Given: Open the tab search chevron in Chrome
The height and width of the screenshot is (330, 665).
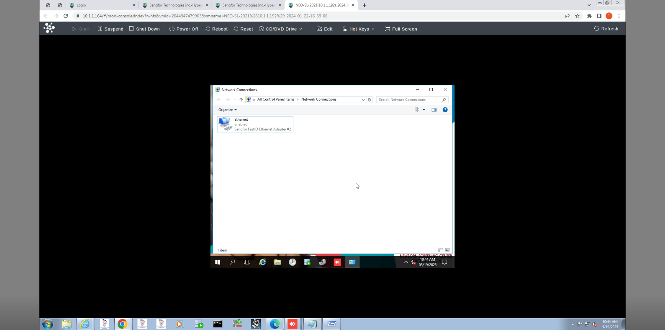Looking at the screenshot, I should 589,5.
